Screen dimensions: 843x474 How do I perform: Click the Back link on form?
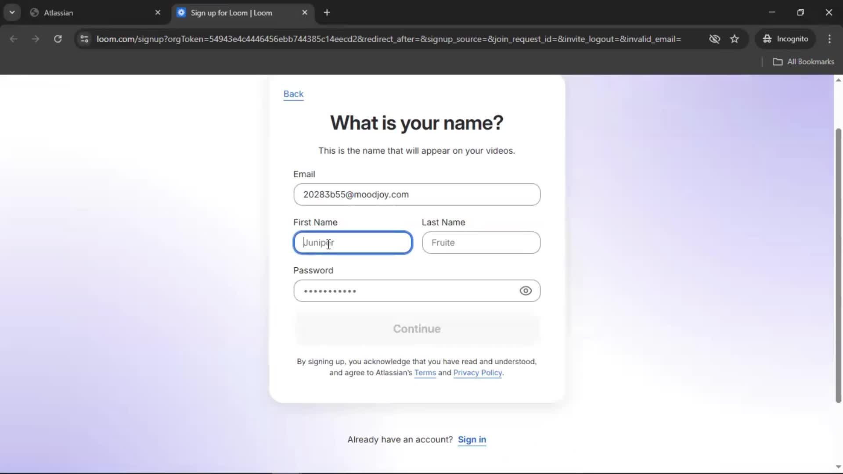pos(293,94)
